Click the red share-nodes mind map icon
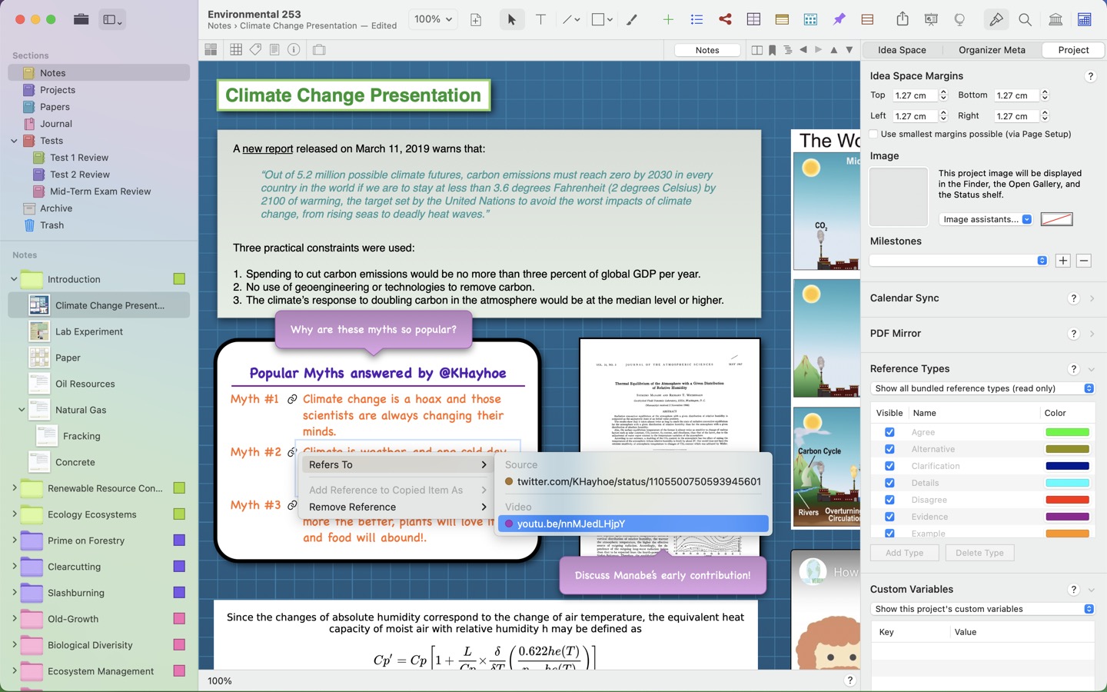Screen dimensions: 1107x692 (725, 20)
